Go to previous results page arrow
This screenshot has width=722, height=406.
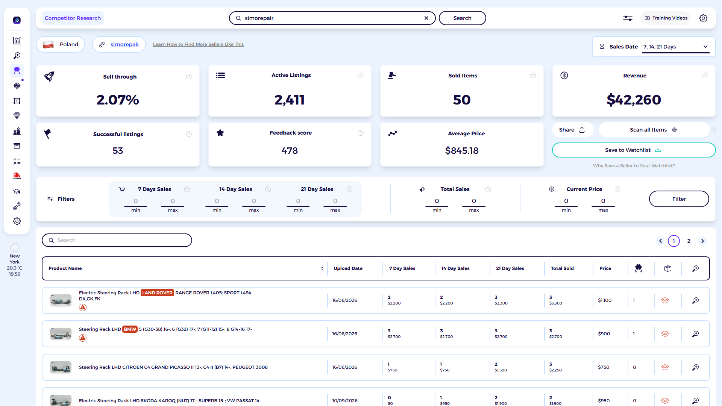tap(660, 241)
